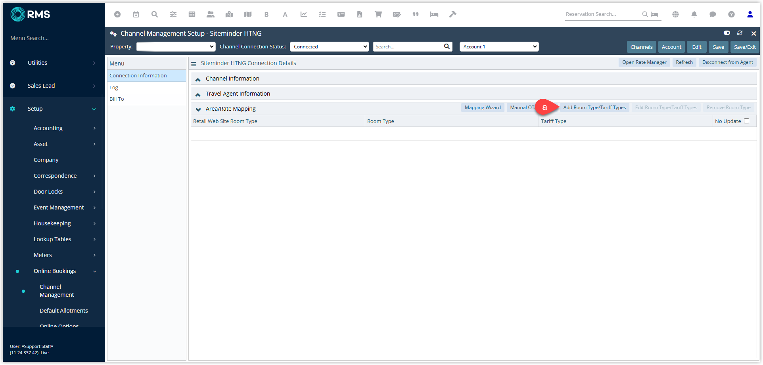Tick the No Update checkbox
The image size is (763, 365).
click(x=747, y=121)
